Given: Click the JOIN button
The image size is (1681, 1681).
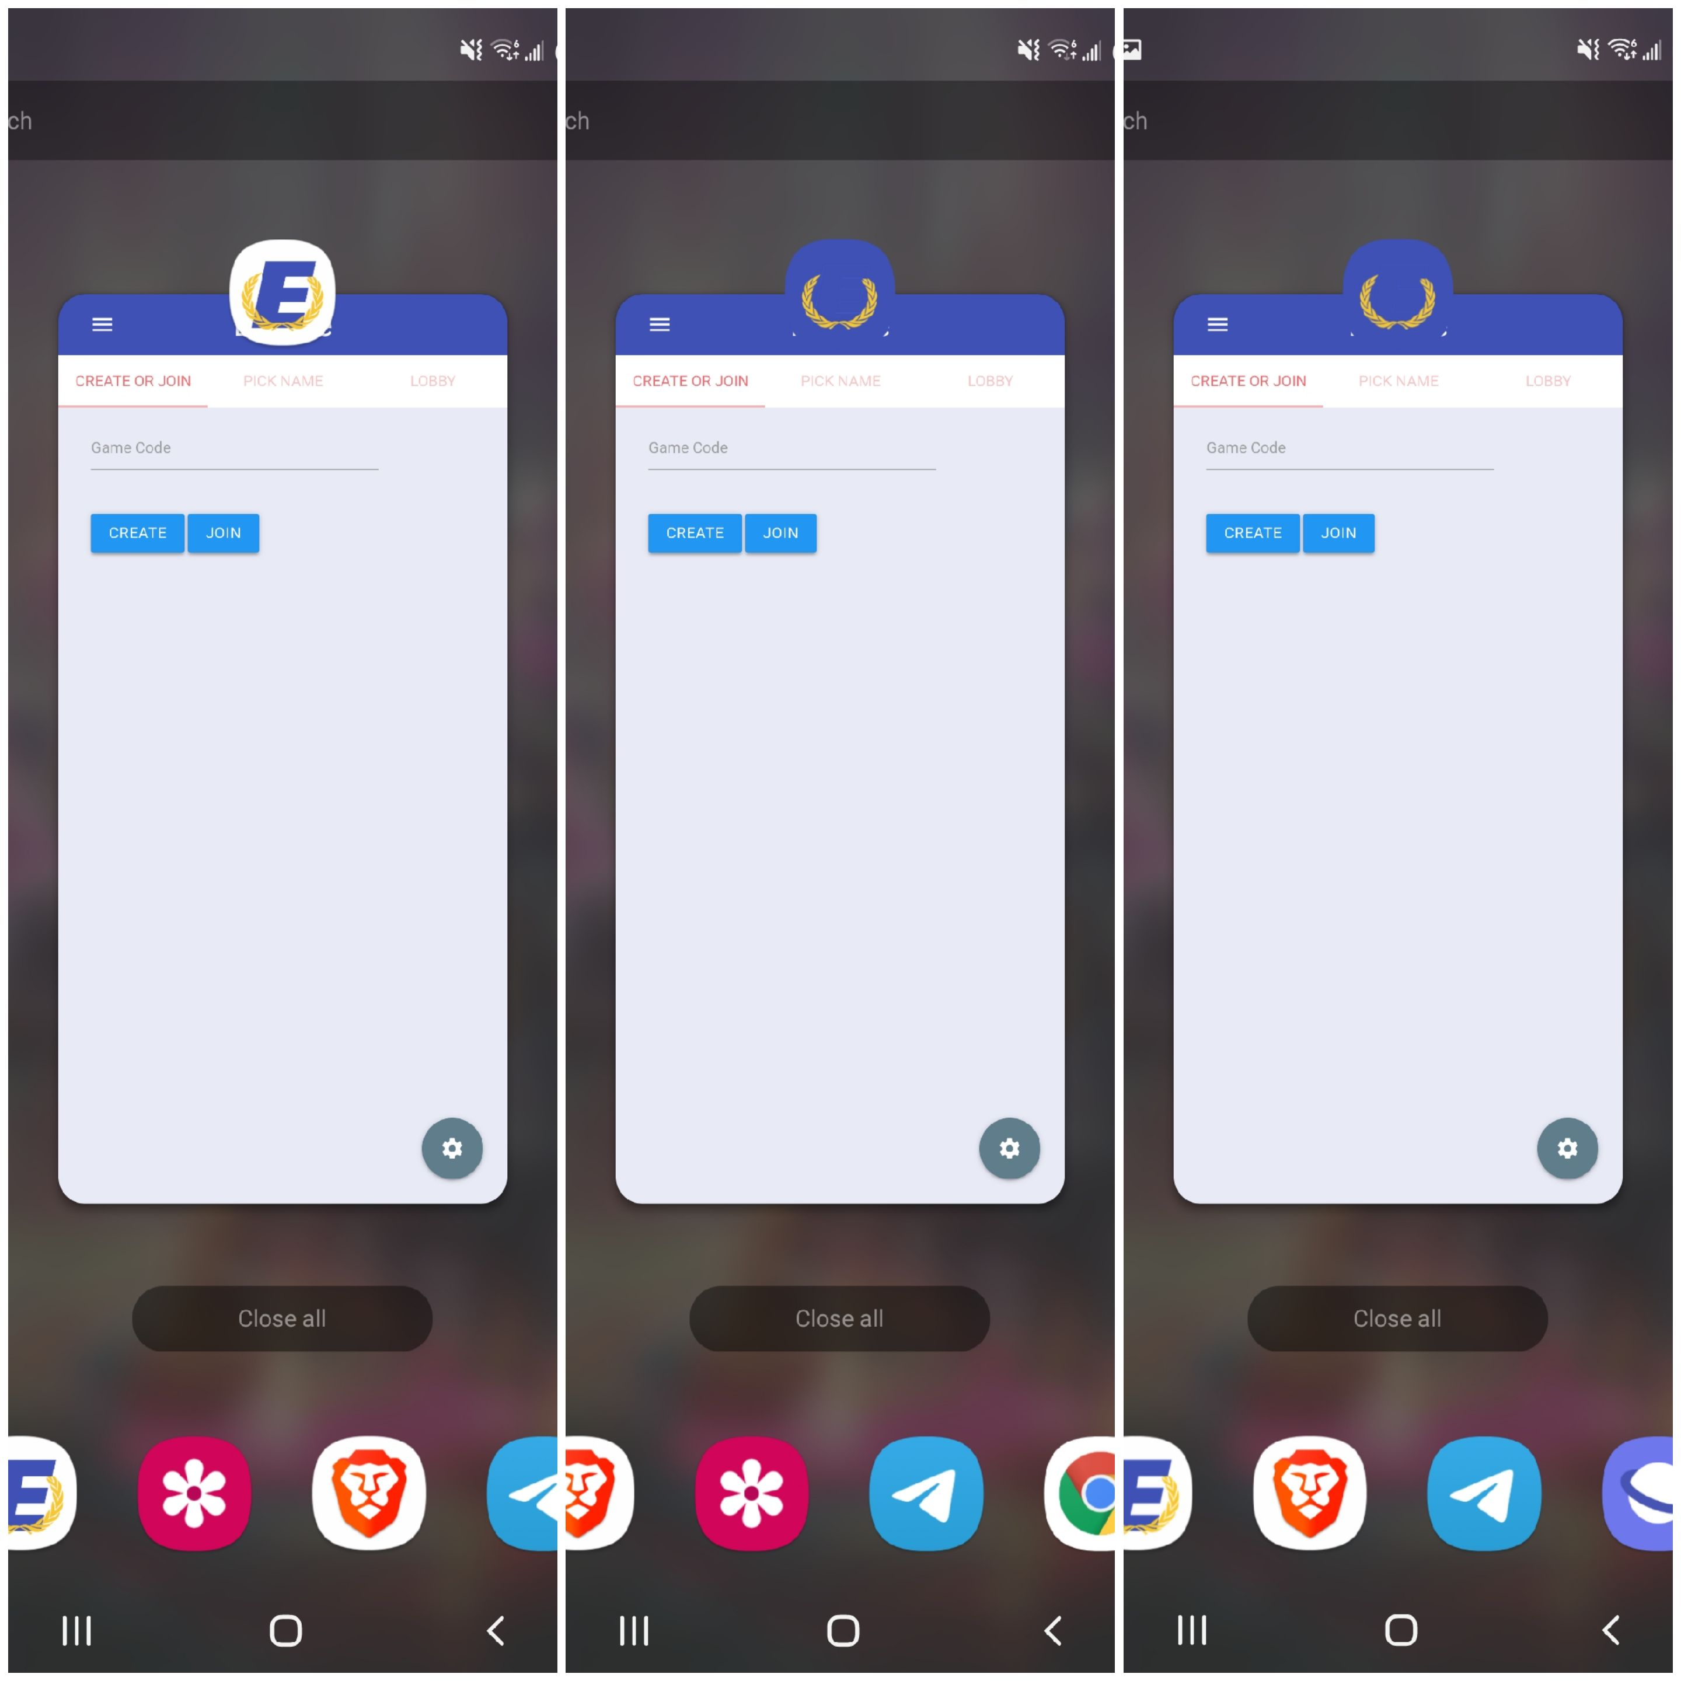Looking at the screenshot, I should [223, 533].
